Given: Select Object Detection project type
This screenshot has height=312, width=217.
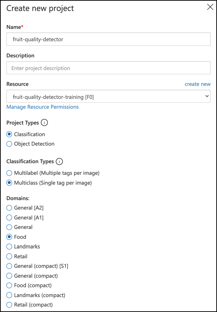Looking at the screenshot, I should (x=9, y=144).
